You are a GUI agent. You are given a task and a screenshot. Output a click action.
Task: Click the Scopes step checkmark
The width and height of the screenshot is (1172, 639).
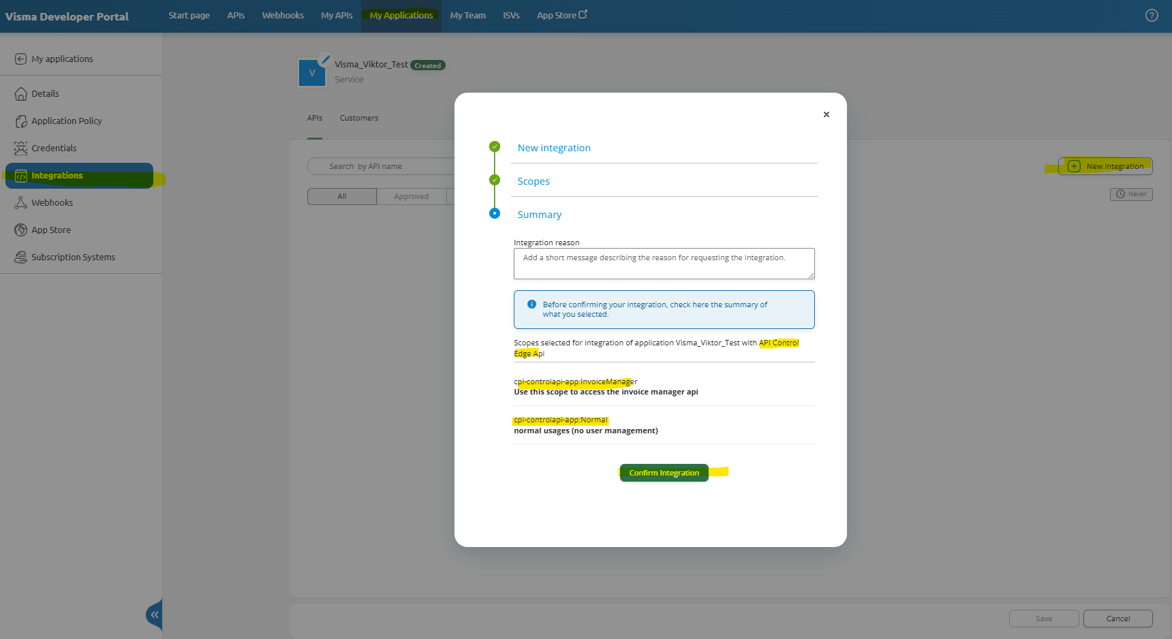click(x=495, y=180)
